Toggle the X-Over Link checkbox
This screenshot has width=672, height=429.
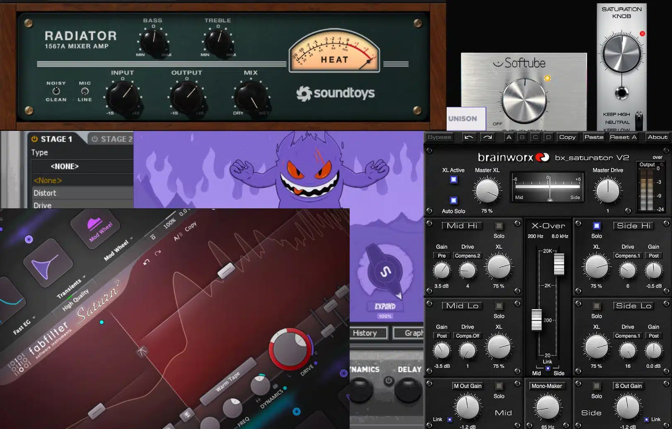pos(548,368)
